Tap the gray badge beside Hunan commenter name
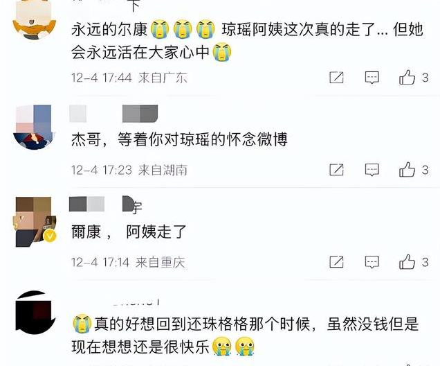The width and height of the screenshot is (440, 366). [x=140, y=114]
